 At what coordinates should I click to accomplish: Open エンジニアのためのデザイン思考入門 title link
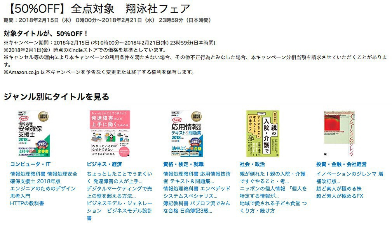pyautogui.click(x=43, y=193)
